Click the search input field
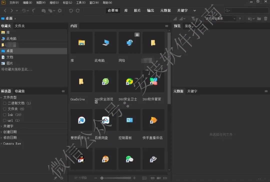The image size is (270, 182). point(246,11)
